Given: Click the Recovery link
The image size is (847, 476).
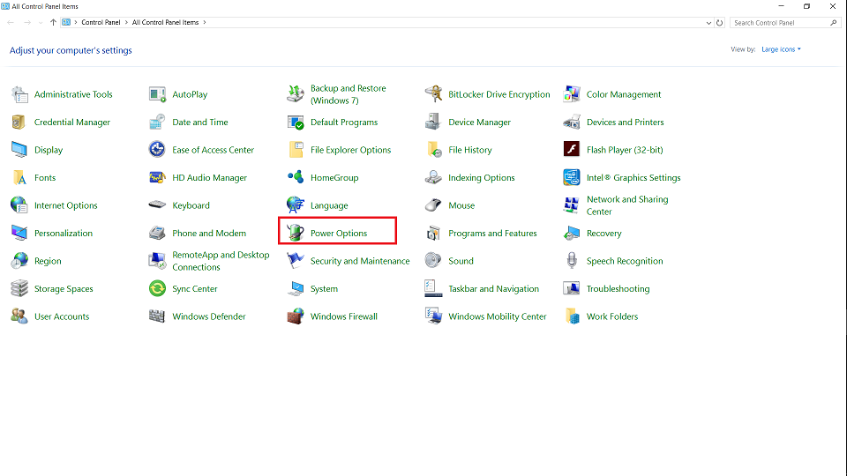Looking at the screenshot, I should point(603,233).
